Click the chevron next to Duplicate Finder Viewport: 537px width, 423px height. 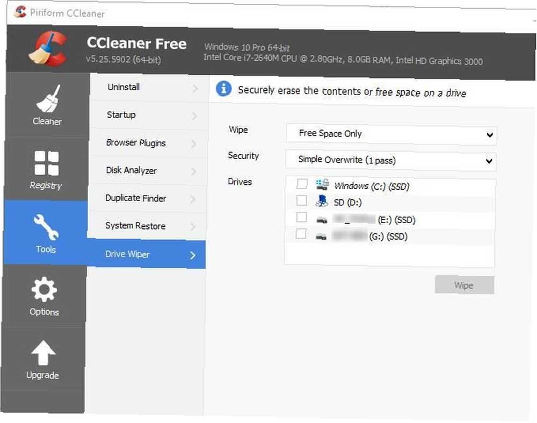click(193, 199)
